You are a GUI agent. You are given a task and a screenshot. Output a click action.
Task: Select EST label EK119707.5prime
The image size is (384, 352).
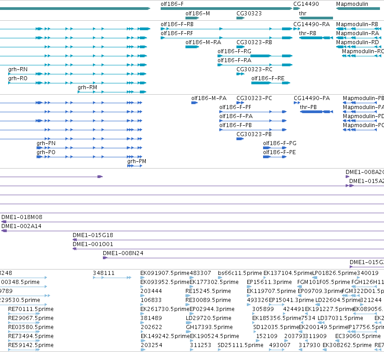click(x=271, y=291)
